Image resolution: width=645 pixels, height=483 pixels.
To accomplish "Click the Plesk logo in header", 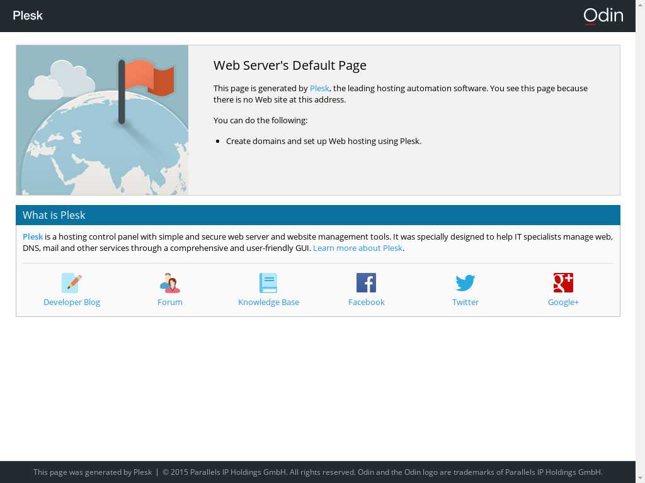I will click(x=28, y=16).
